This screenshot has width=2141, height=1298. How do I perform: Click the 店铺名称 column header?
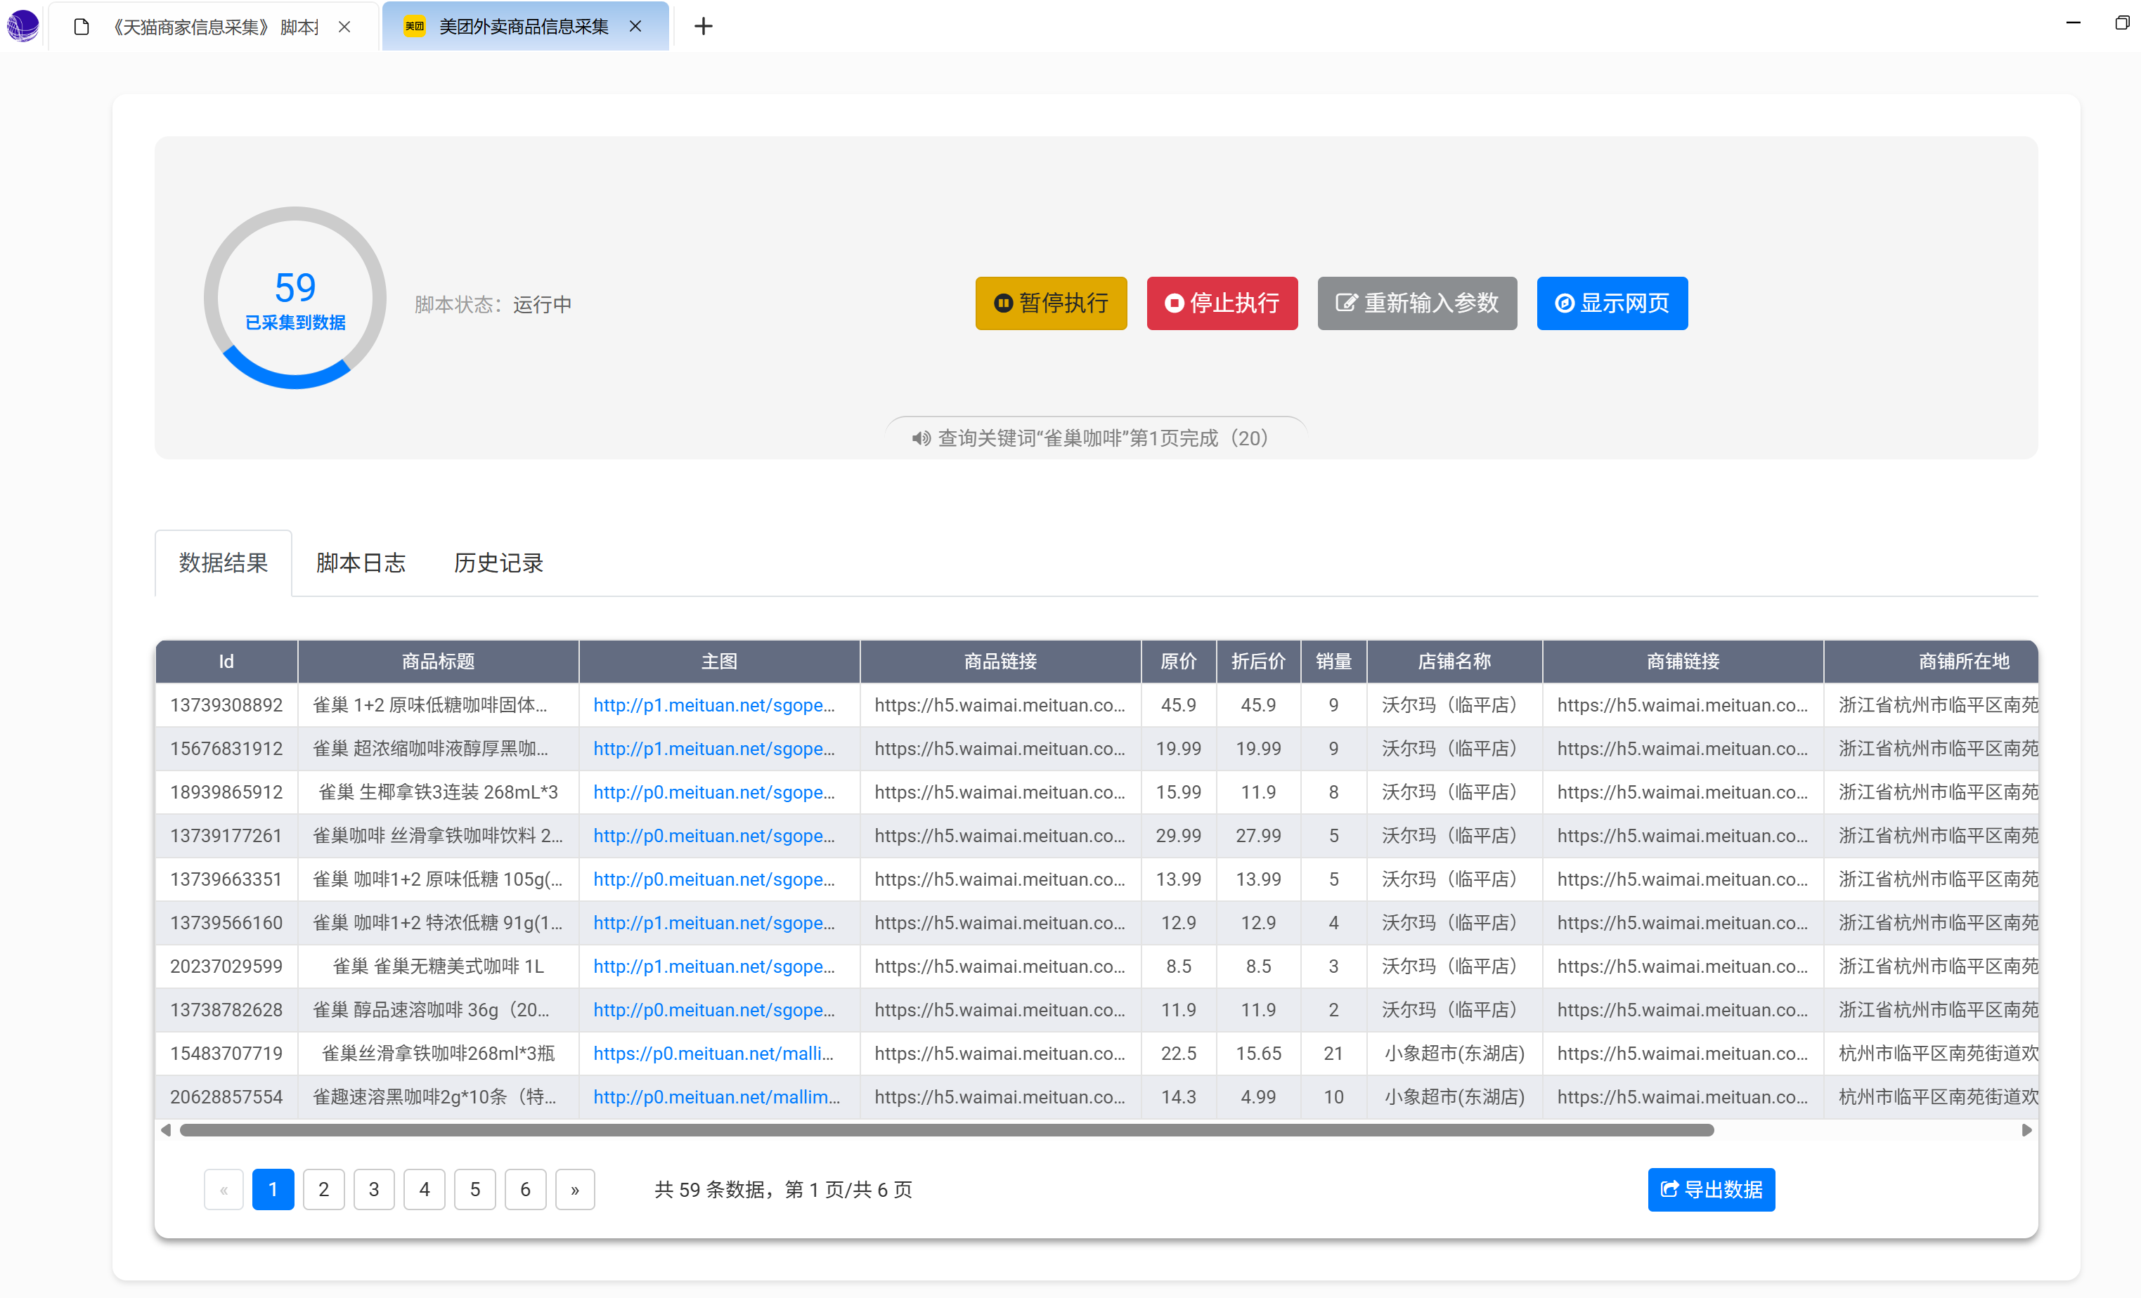tap(1454, 662)
